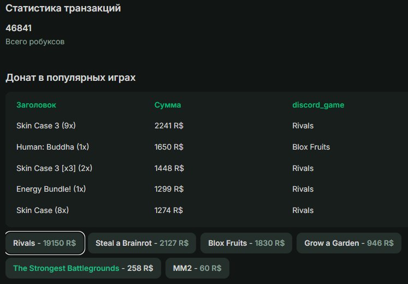This screenshot has height=284, width=408.
Task: Click the total 46841 robux value
Action: click(19, 28)
